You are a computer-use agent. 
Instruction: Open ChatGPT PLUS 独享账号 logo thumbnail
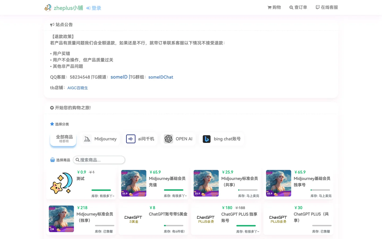click(x=206, y=219)
